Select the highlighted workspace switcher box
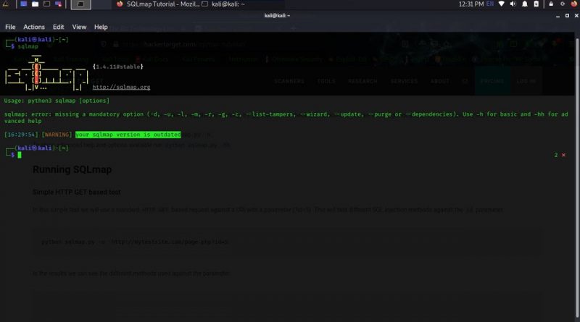This screenshot has width=580, height=322. point(80,4)
